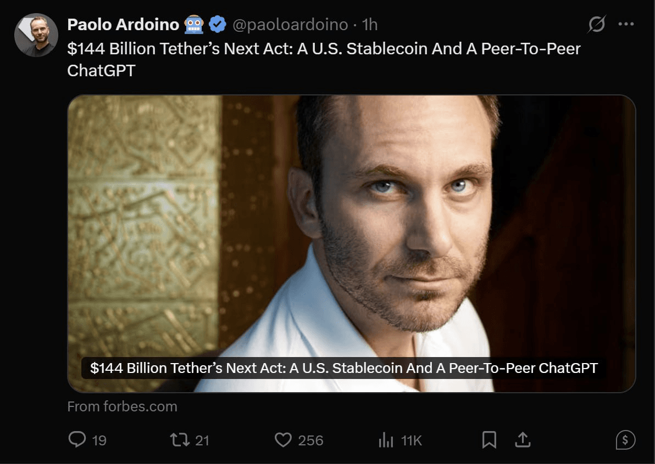Open the share post menu
Screen dimensions: 655x464
(x=522, y=439)
